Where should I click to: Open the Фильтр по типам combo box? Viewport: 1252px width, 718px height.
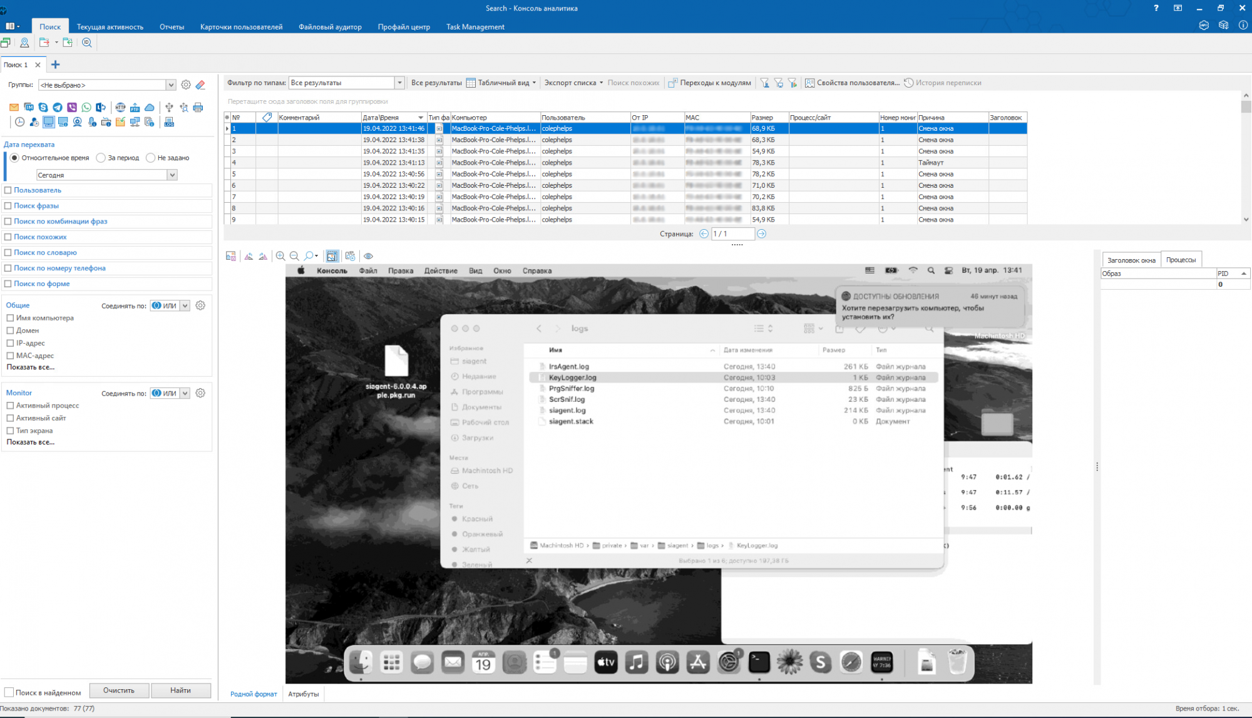pyautogui.click(x=399, y=83)
